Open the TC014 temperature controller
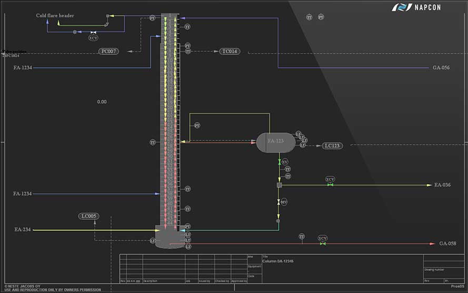The height and width of the screenshot is (293, 468). pos(230,52)
